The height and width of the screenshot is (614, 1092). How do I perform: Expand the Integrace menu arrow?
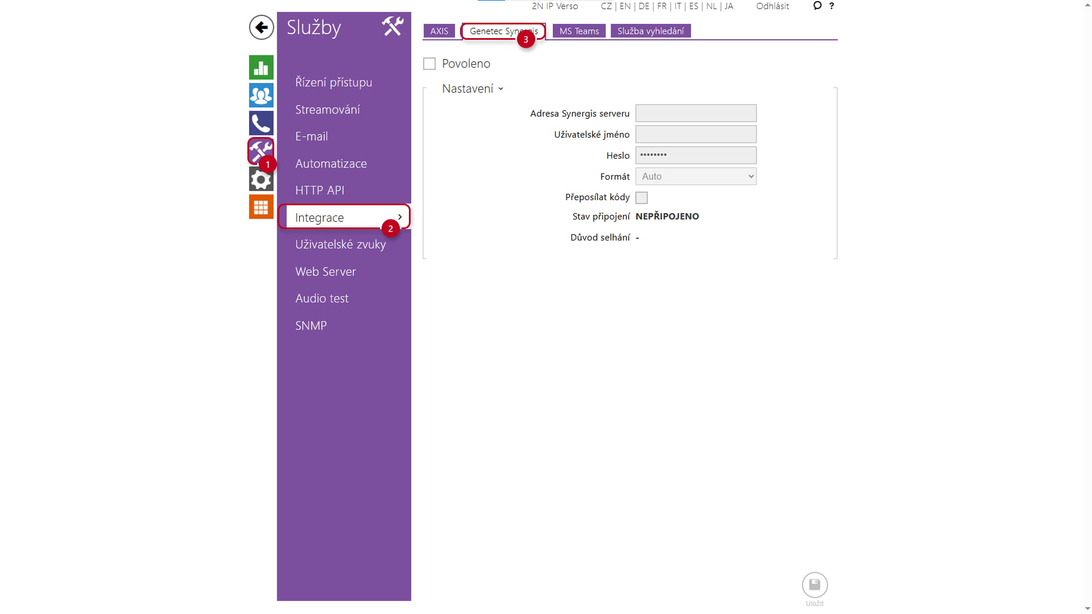[400, 217]
